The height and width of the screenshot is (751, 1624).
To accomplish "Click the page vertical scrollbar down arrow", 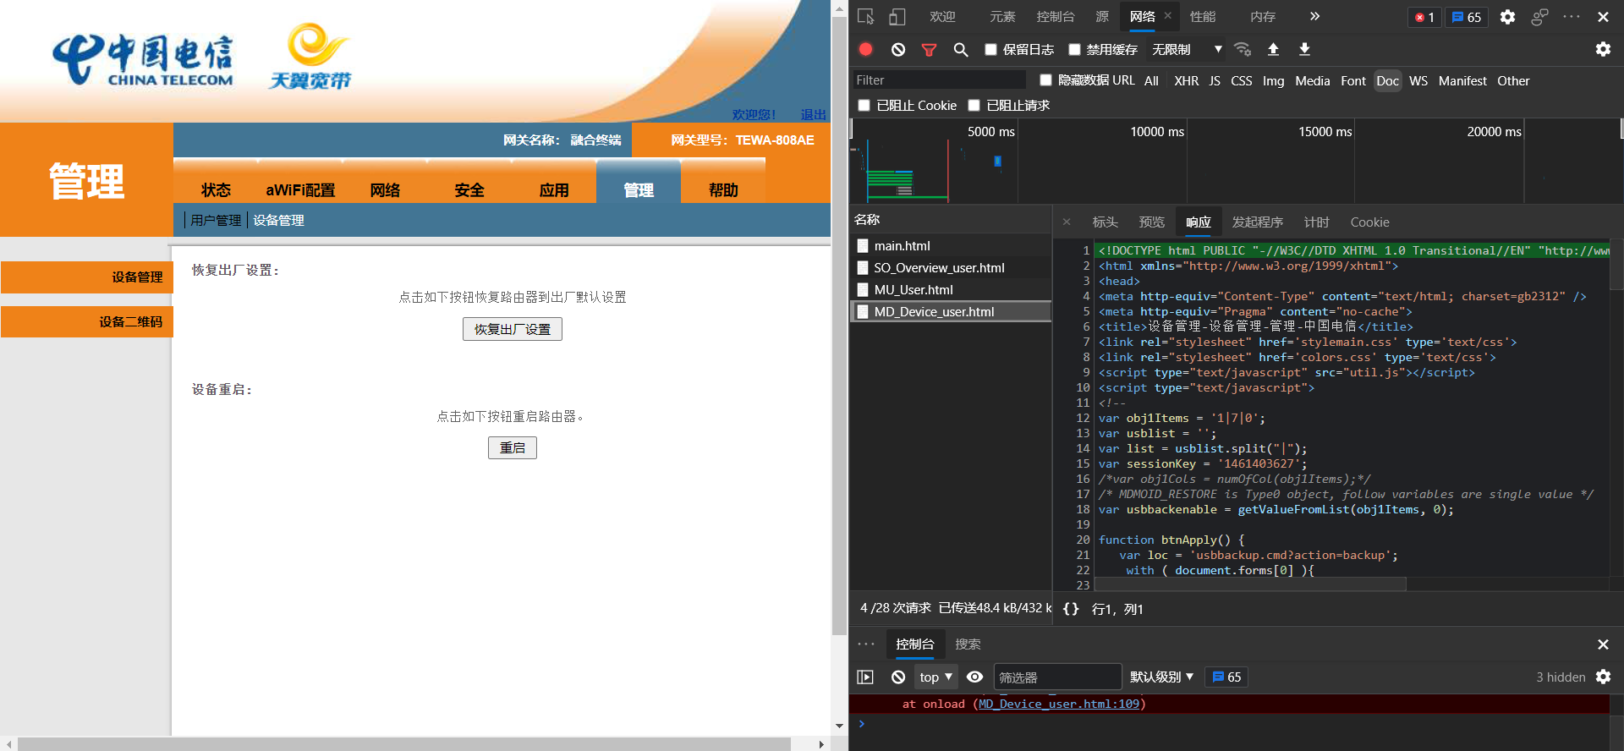I will click(839, 726).
